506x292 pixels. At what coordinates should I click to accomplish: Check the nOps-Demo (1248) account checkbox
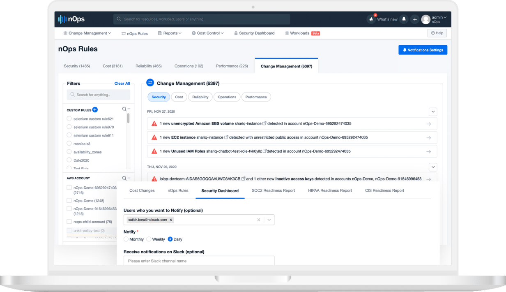[69, 201]
